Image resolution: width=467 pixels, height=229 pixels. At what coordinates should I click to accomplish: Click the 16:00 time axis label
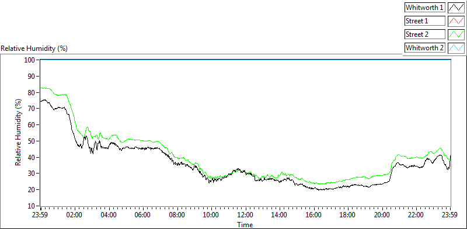point(314,215)
